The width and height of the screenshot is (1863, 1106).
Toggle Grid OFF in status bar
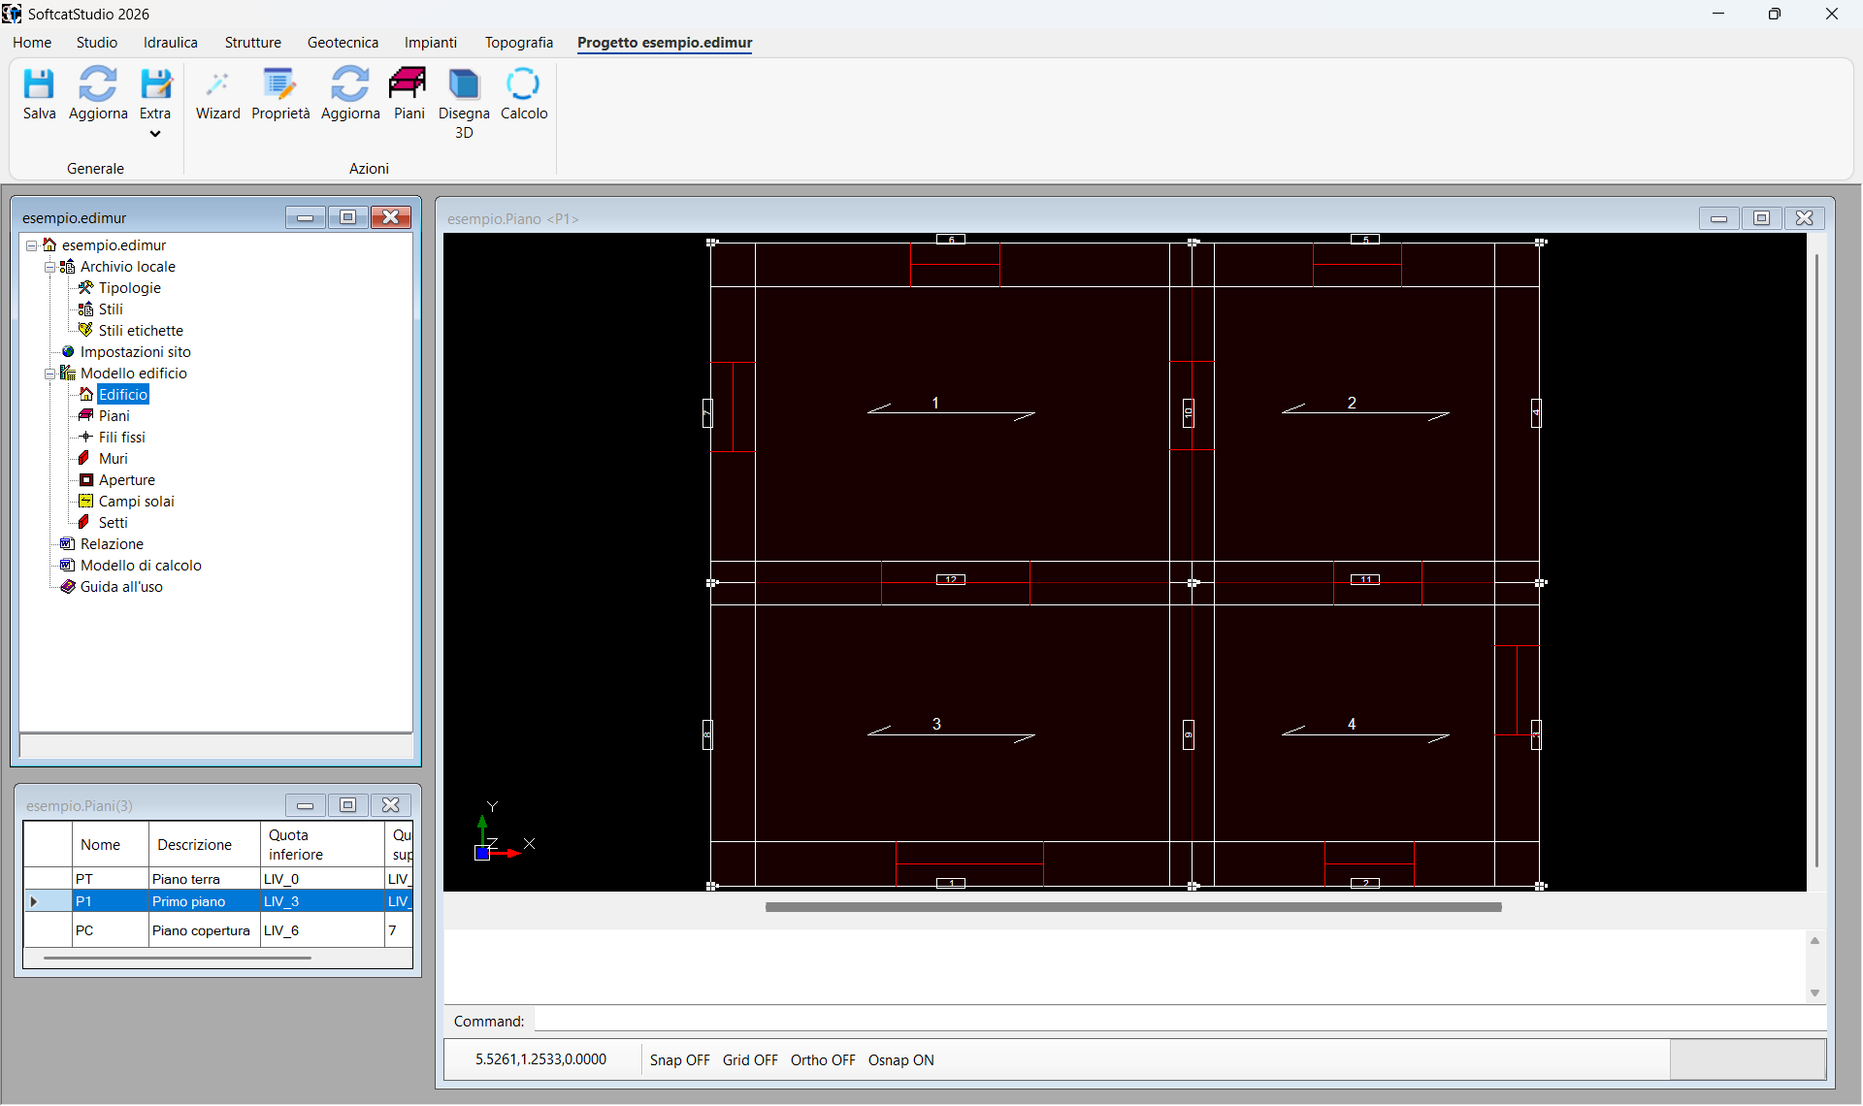click(x=750, y=1060)
